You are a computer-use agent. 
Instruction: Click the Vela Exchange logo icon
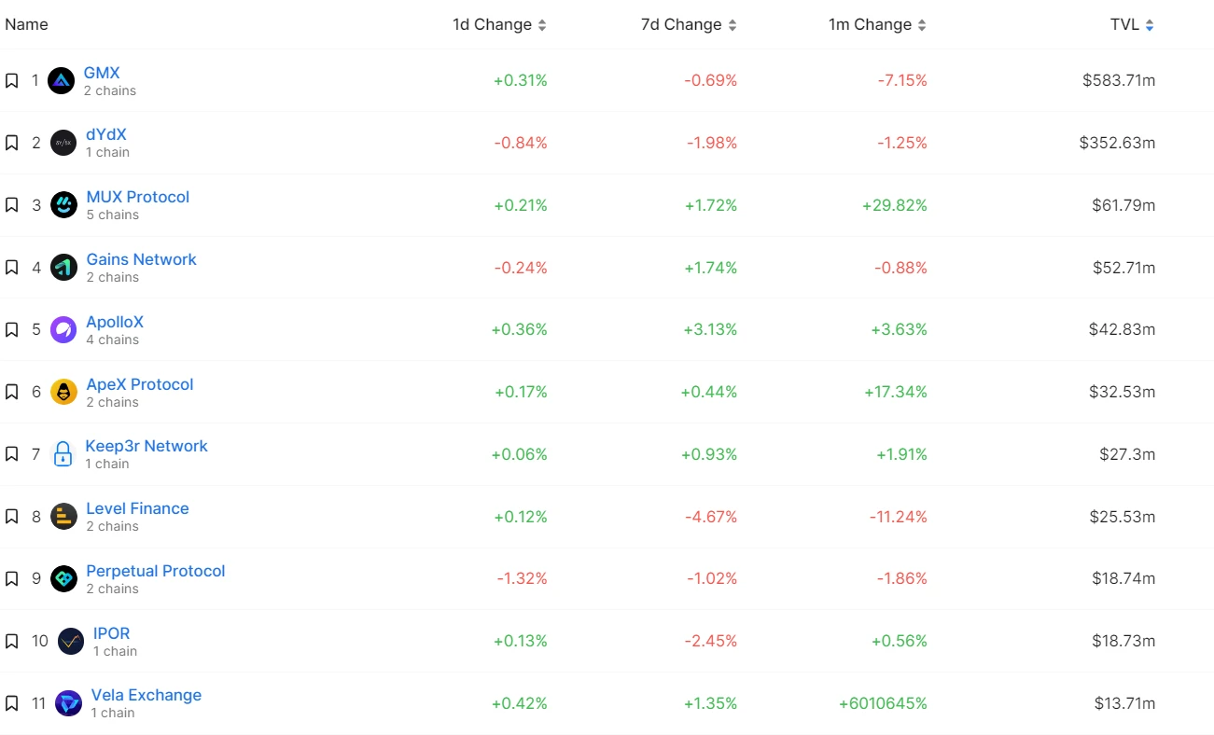[68, 703]
